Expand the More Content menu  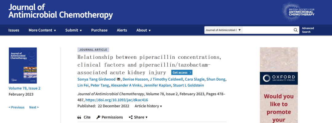pyautogui.click(x=42, y=30)
